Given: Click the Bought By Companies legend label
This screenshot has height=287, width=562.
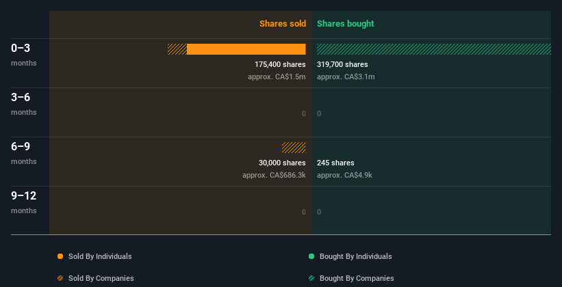Looking at the screenshot, I should click(357, 278).
